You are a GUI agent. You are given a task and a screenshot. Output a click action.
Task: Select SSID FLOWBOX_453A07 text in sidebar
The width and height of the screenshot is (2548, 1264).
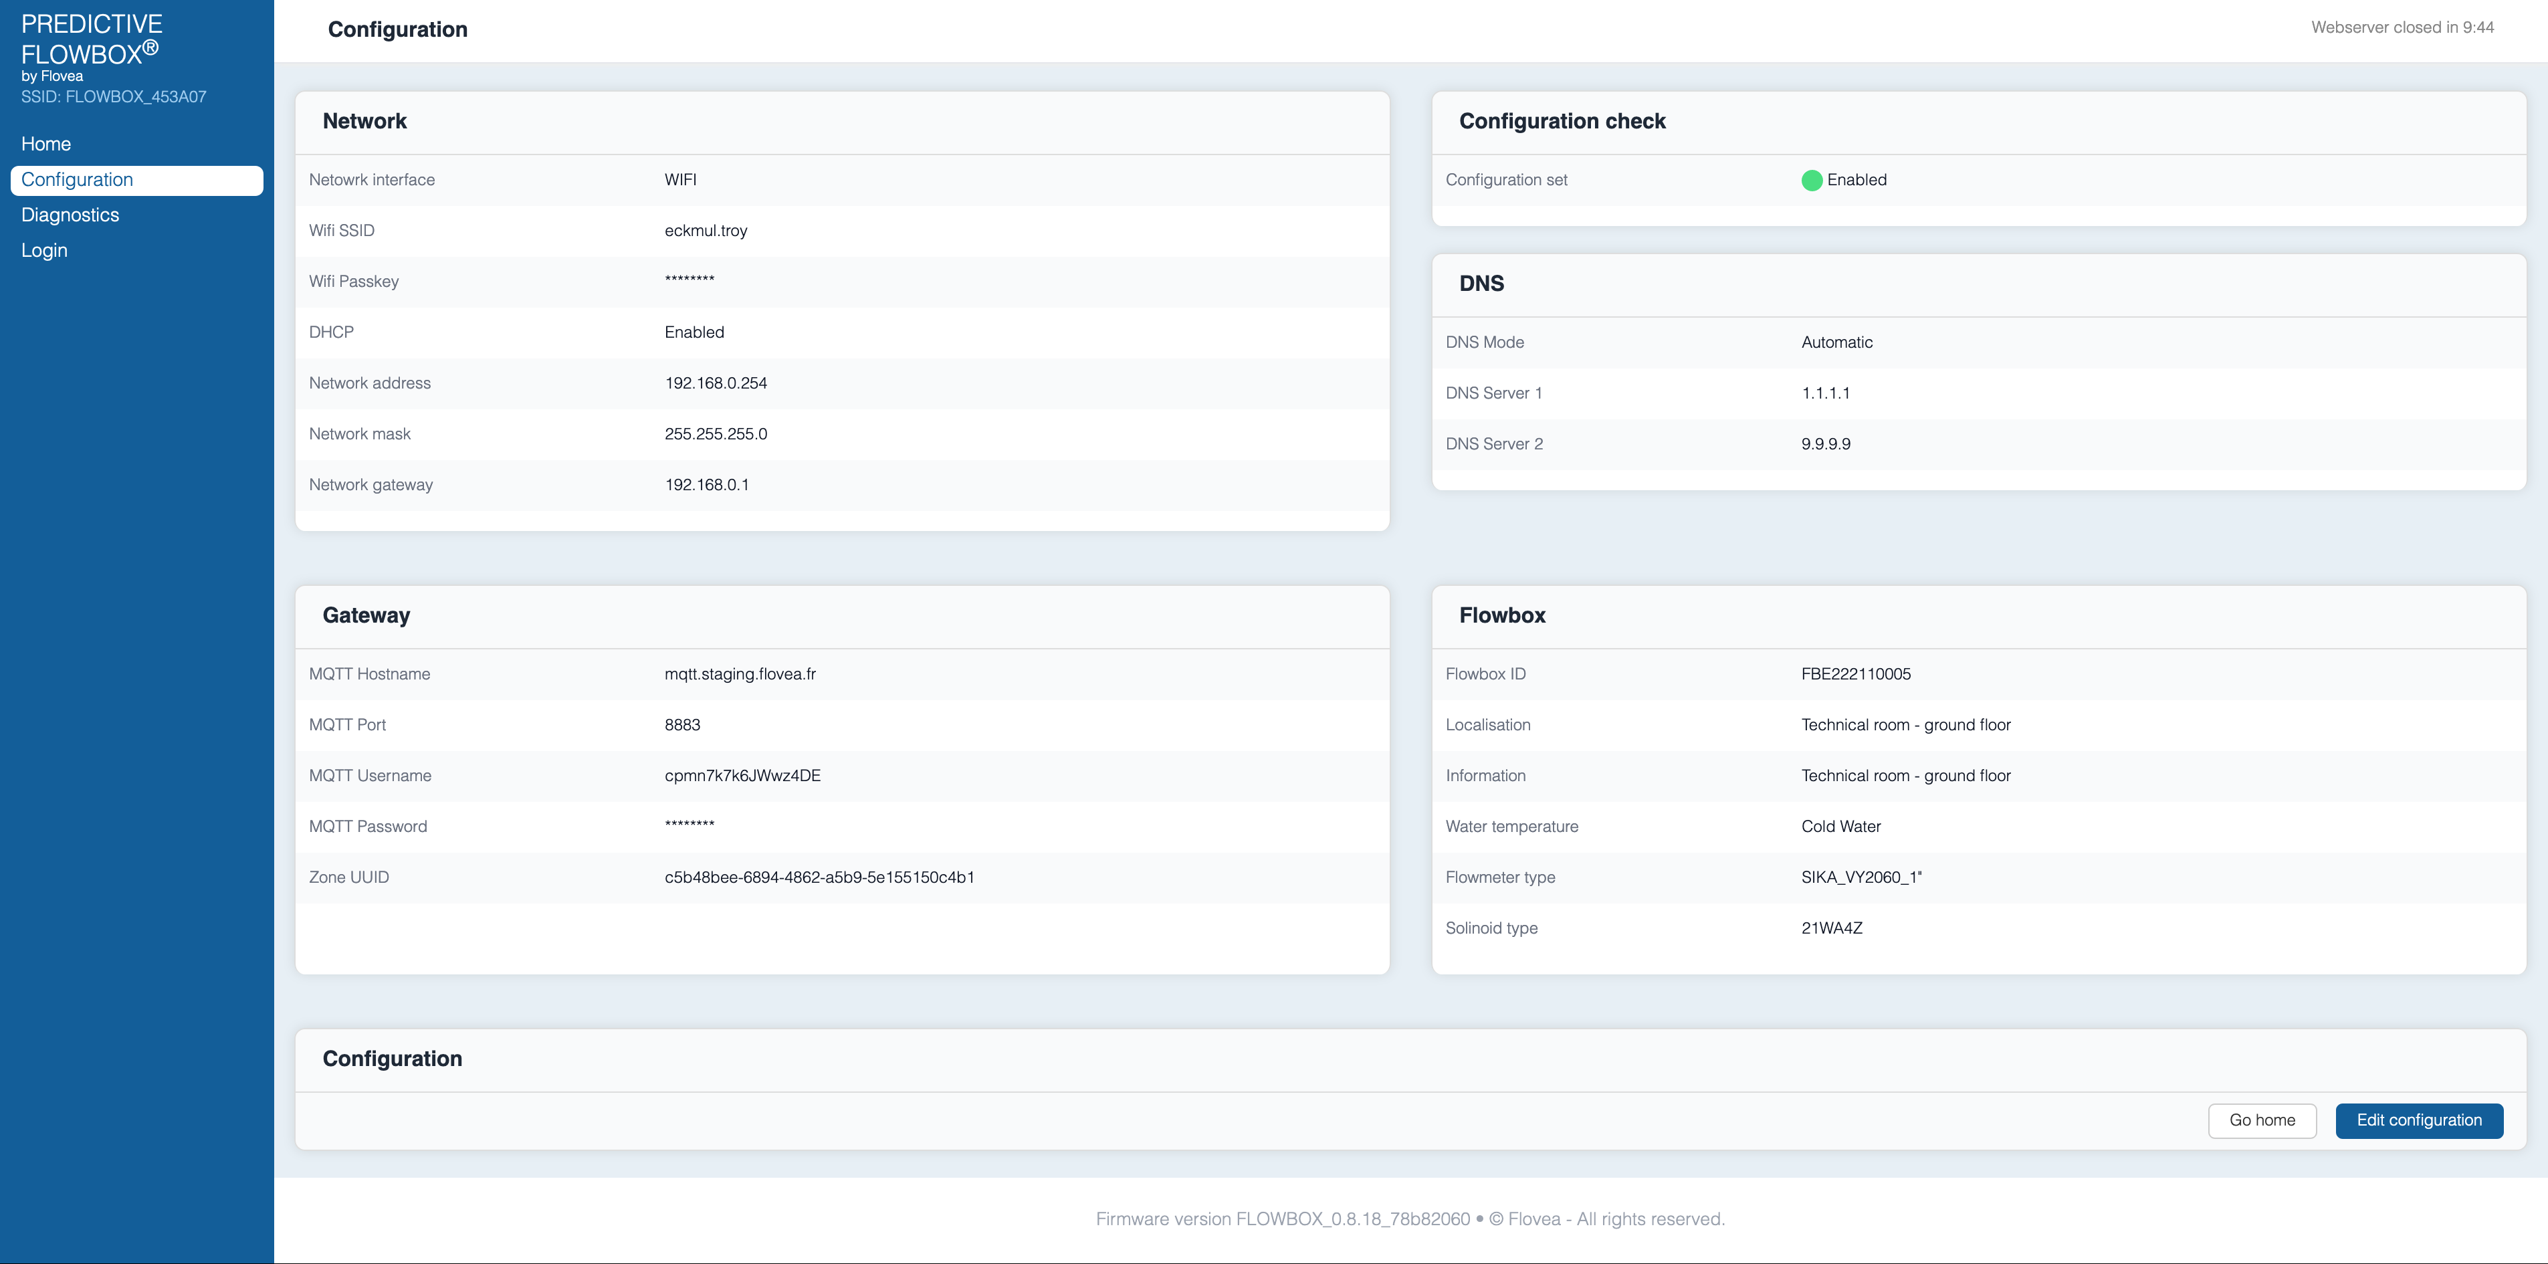coord(114,97)
